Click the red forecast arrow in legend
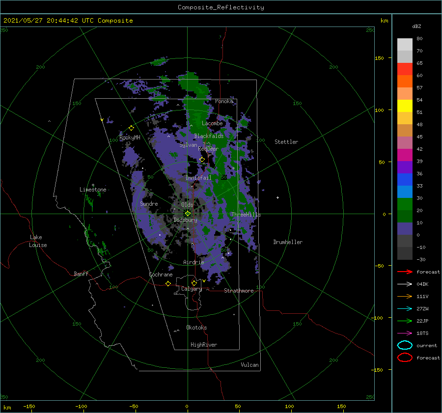The width and height of the screenshot is (442, 413). [405, 272]
